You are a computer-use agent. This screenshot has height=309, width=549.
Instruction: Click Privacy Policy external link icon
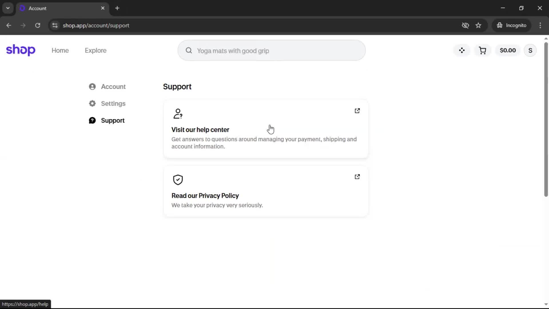point(357,177)
